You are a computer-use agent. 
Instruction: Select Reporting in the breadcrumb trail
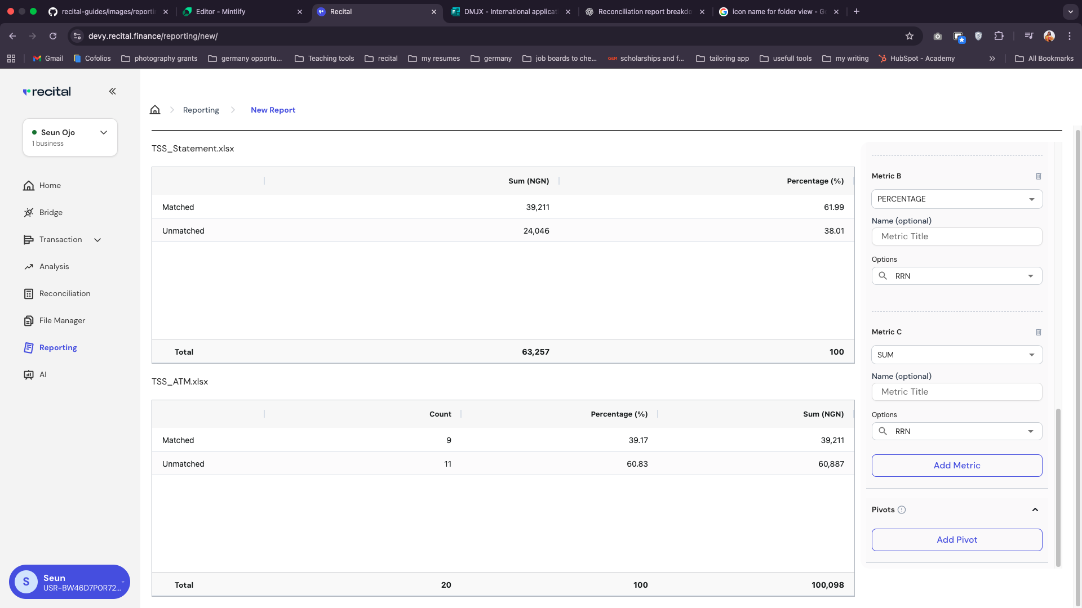pyautogui.click(x=201, y=110)
